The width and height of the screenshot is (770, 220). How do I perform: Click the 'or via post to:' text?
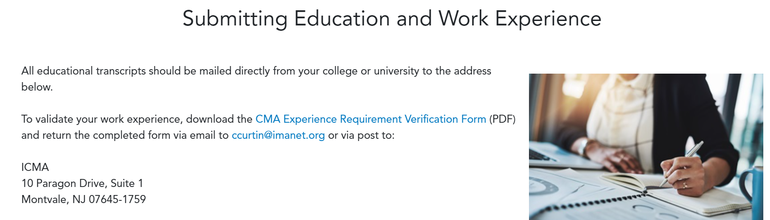[362, 135]
